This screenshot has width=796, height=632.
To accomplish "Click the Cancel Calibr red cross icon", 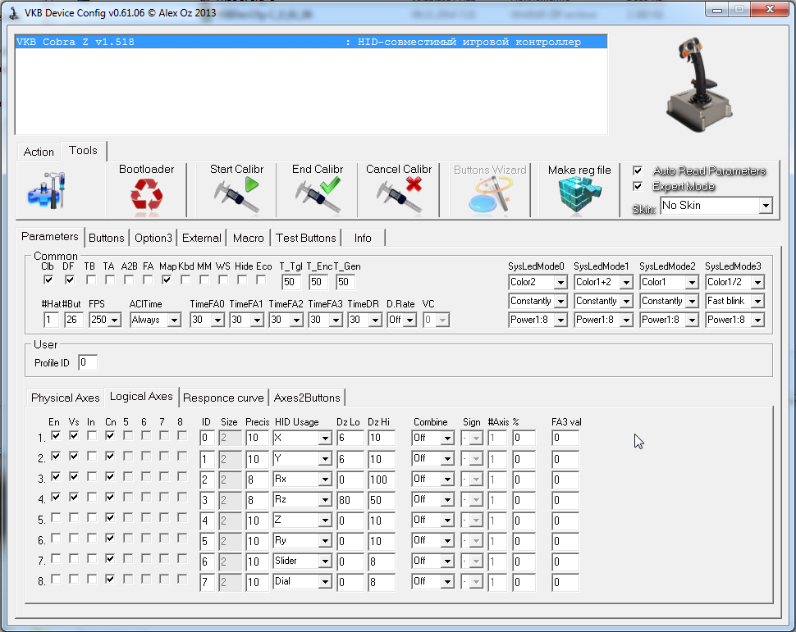I will pyautogui.click(x=400, y=195).
